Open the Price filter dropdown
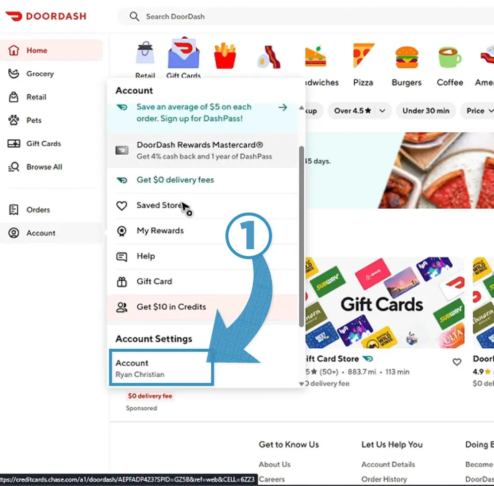The image size is (494, 486). [479, 111]
